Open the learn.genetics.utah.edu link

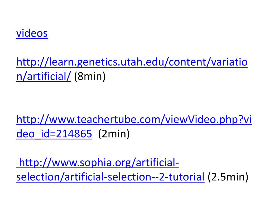132,62
